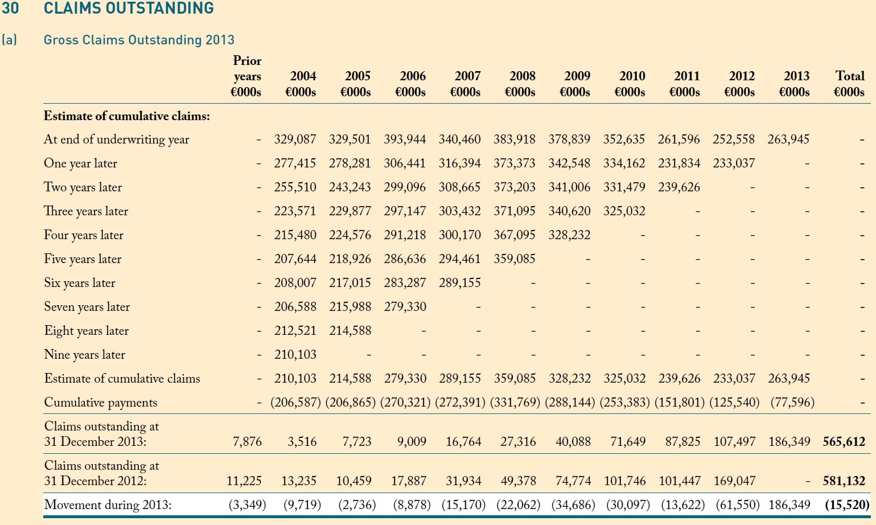Click the "Prior years" column header

(246, 76)
